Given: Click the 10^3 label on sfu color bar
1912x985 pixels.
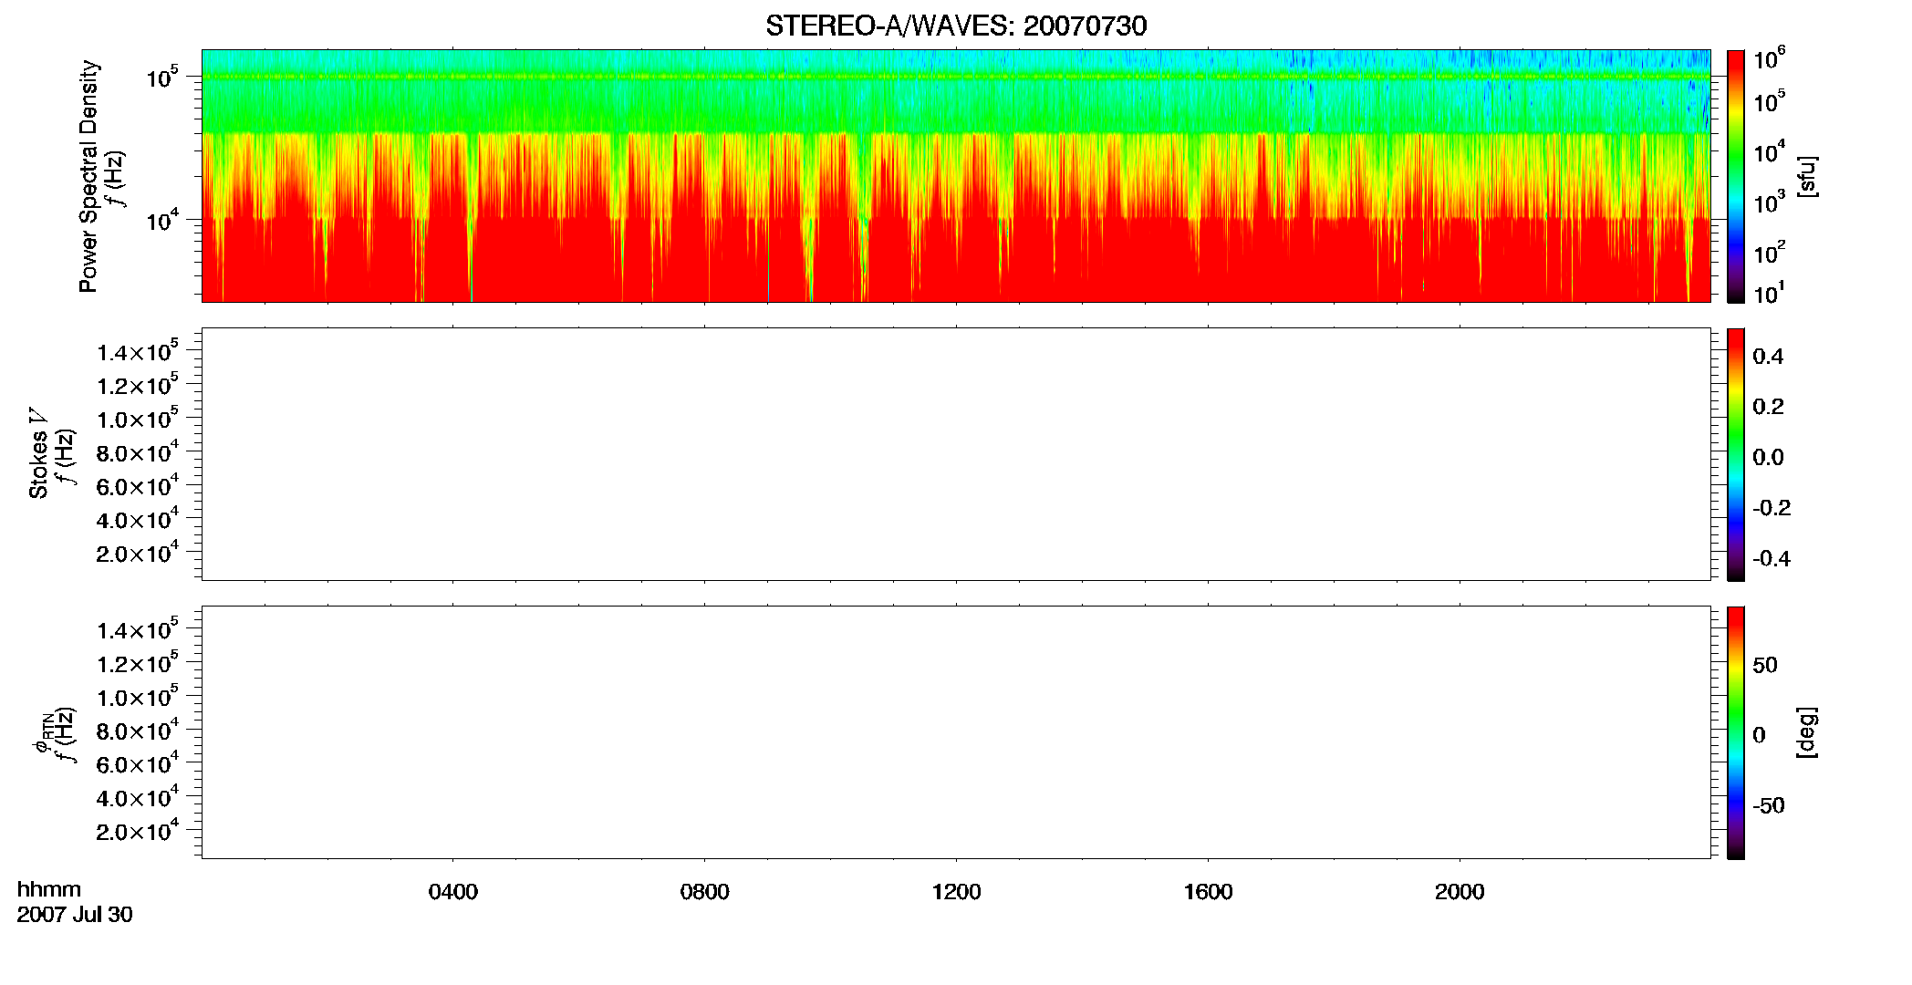Looking at the screenshot, I should (x=1769, y=202).
